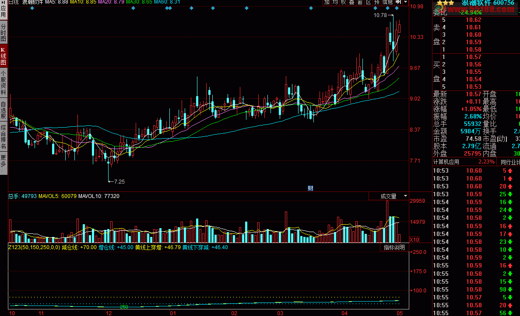The width and height of the screenshot is (520, 316).
Task: Click the leftmost blue diamond info marker
Action: [32, 8]
